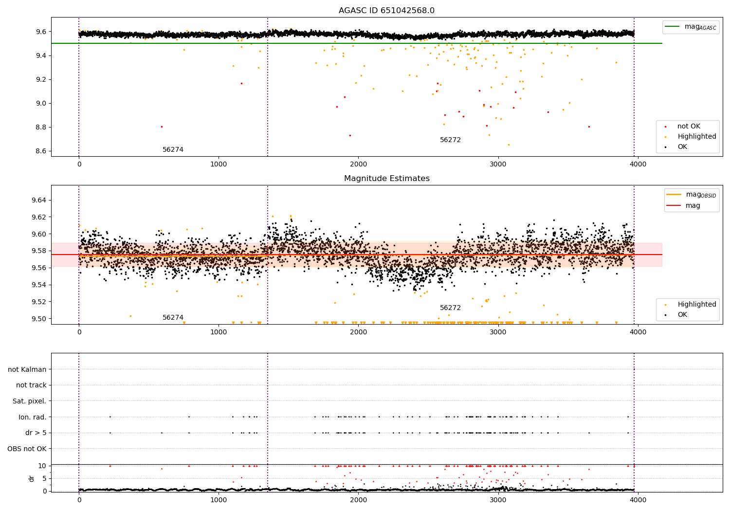The width and height of the screenshot is (730, 511).
Task: Click the '9.58' y-axis tick label
Action: (38, 251)
